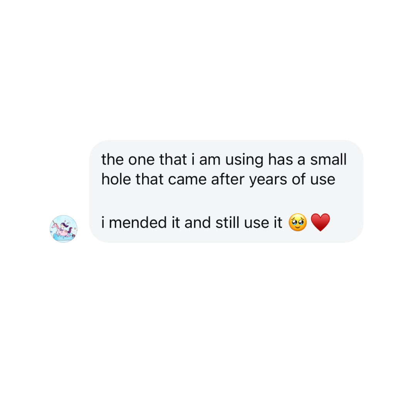The width and height of the screenshot is (416, 416).
Task: Click the word "after" in the second line
Action: [x=228, y=179]
